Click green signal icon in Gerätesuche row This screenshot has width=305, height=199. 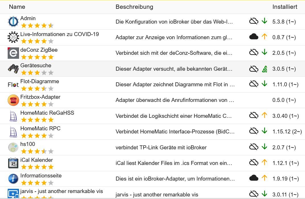point(264,69)
